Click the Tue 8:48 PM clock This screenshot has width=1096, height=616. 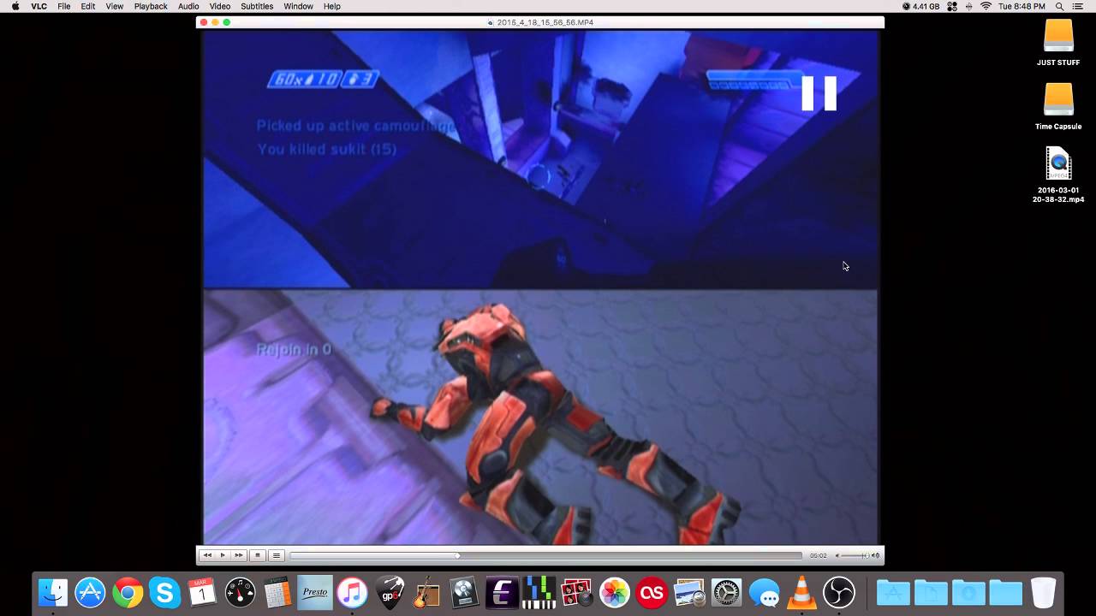pyautogui.click(x=1022, y=6)
